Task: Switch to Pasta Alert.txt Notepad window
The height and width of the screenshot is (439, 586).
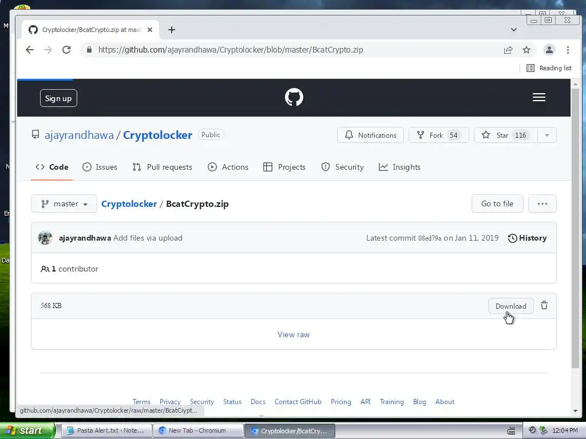Action: click(x=106, y=431)
